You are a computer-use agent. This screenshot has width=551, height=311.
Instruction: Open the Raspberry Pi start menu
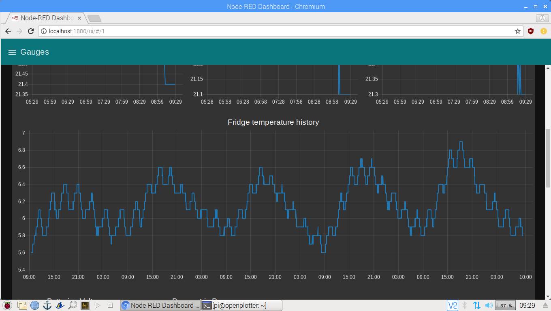[x=7, y=305]
